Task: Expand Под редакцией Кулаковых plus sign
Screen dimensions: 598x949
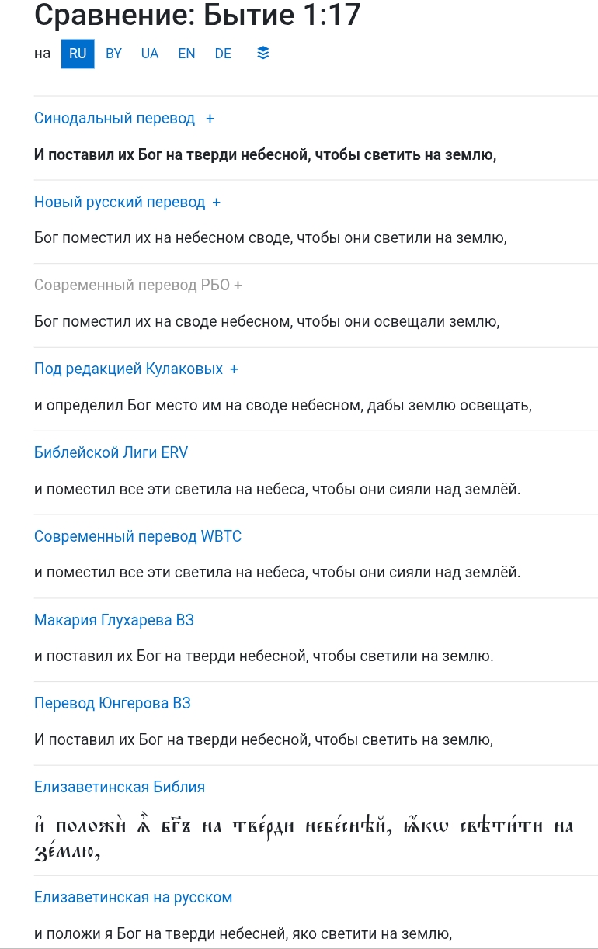Action: [234, 369]
